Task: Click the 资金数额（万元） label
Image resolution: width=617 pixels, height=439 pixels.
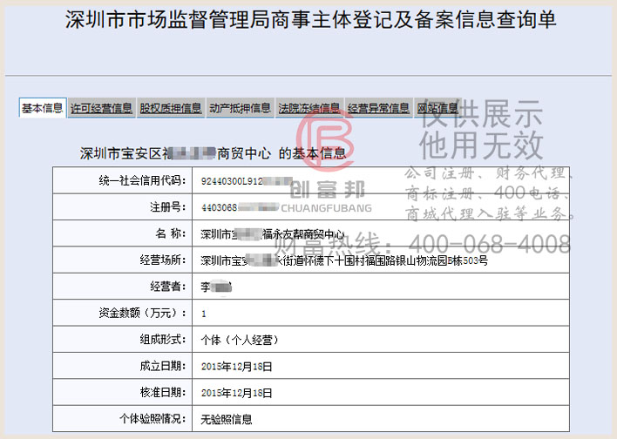Action: click(142, 313)
